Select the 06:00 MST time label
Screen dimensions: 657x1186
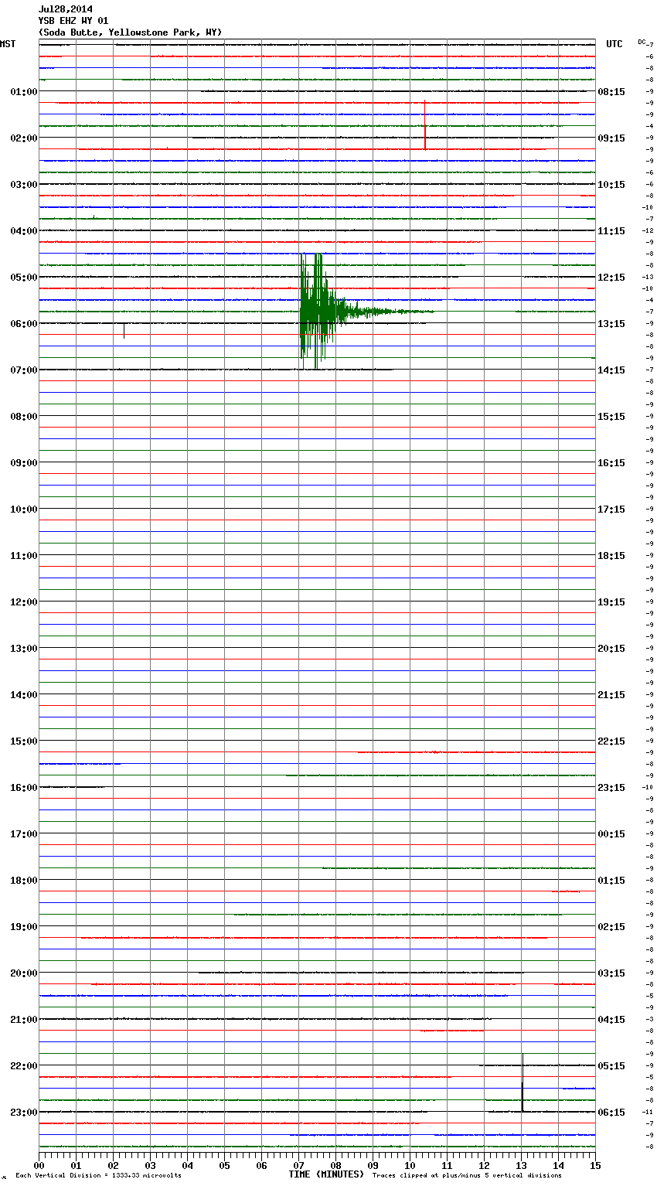(x=24, y=324)
